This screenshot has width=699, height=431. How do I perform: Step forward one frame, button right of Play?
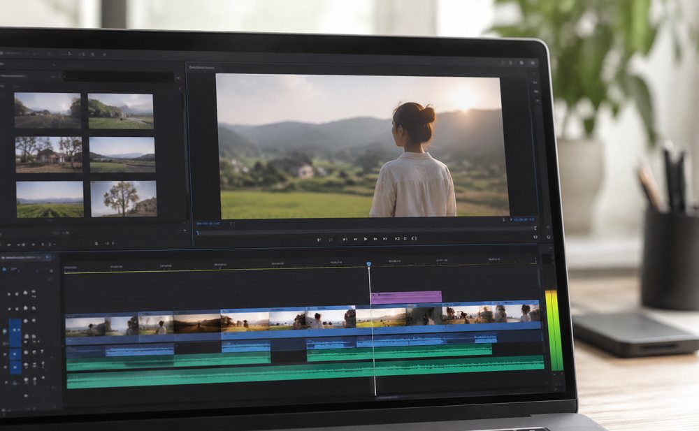pyautogui.click(x=375, y=239)
